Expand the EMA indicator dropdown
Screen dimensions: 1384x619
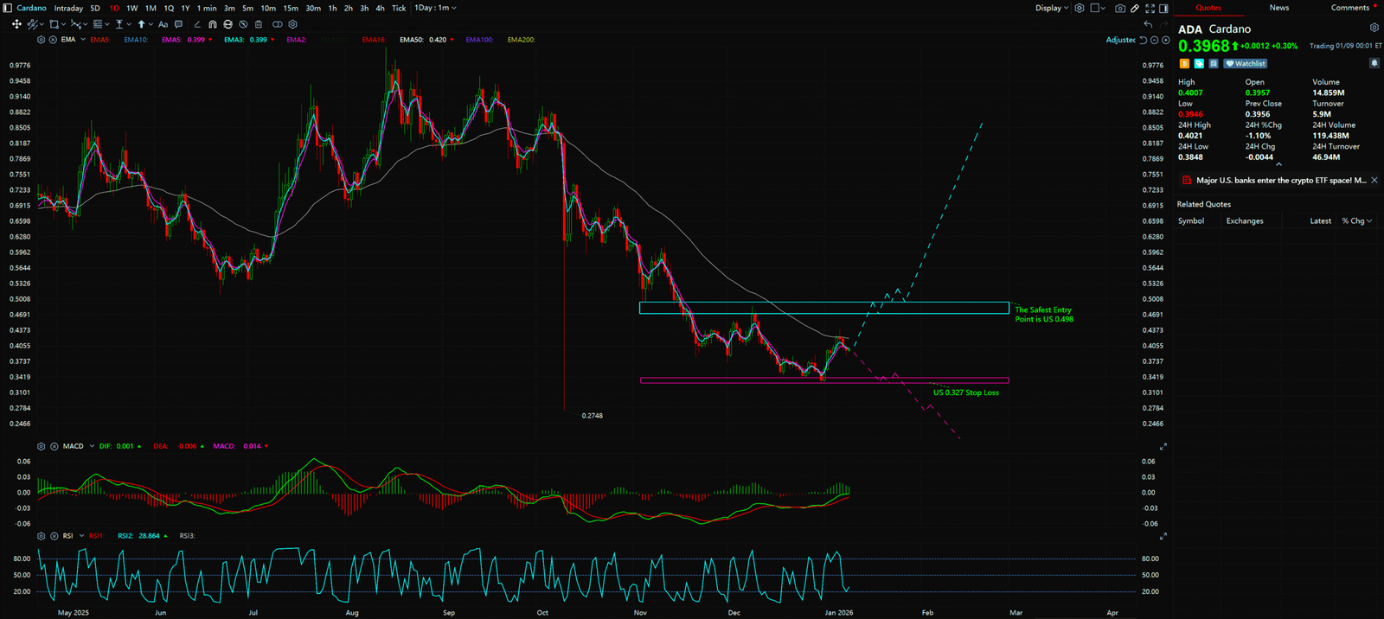[83, 40]
